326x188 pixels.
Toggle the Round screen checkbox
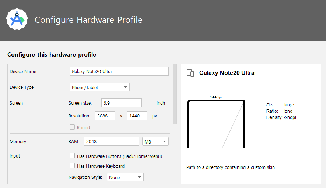coord(72,127)
